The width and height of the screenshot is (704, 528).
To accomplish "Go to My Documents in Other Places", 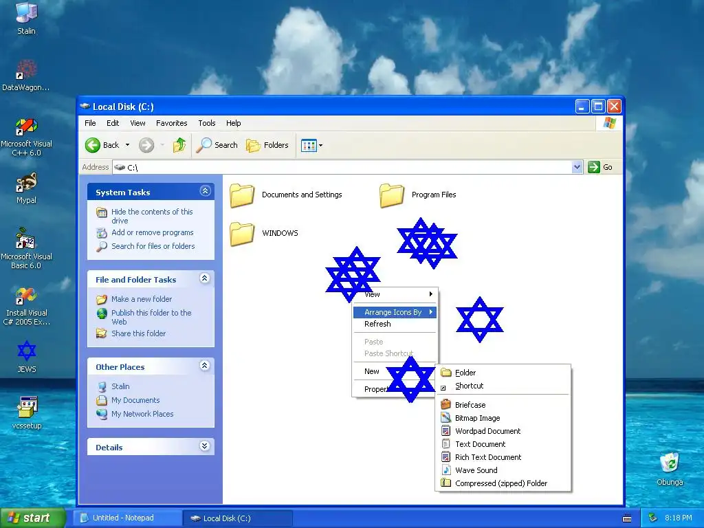I will [x=135, y=400].
